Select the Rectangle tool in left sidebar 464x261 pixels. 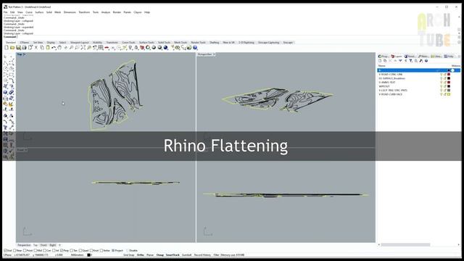12,74
